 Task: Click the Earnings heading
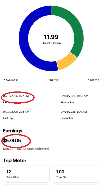pyautogui.click(x=13, y=131)
